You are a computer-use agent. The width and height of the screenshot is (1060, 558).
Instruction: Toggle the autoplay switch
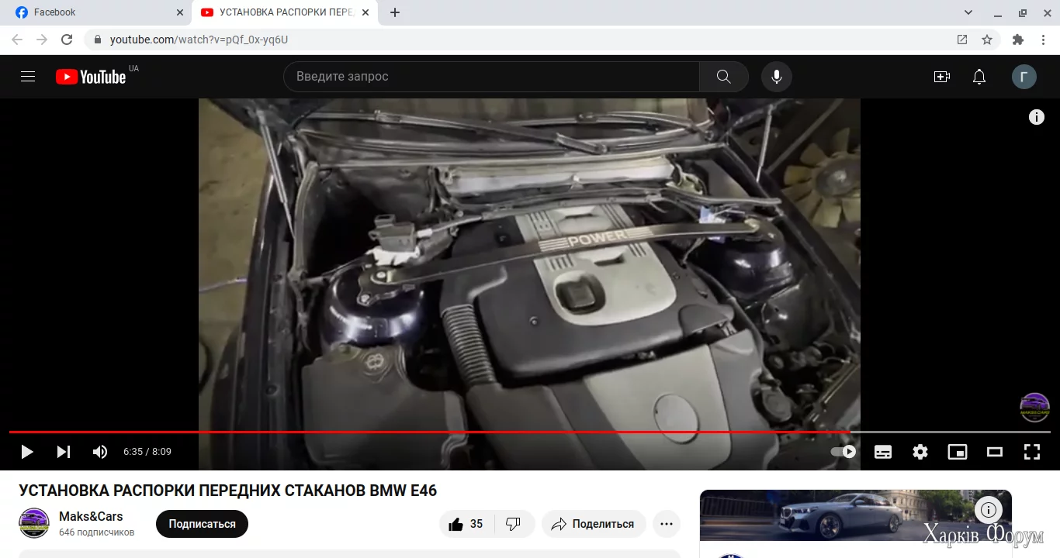[x=843, y=451]
